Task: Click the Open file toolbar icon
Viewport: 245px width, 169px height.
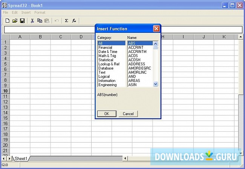Action: point(15,21)
